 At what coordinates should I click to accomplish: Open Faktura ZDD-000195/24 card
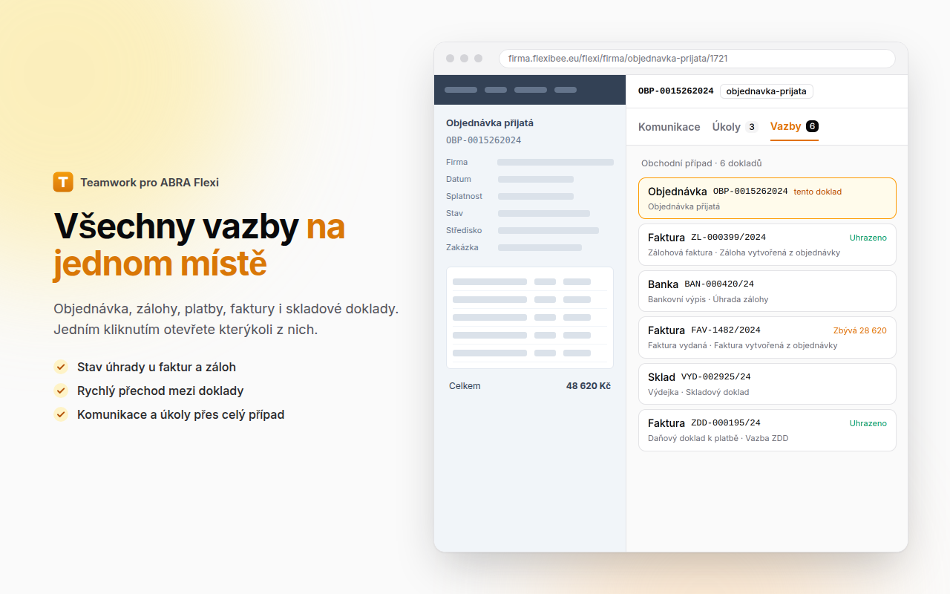point(767,430)
